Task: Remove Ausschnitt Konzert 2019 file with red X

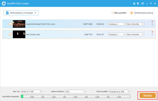Action: click(x=152, y=22)
